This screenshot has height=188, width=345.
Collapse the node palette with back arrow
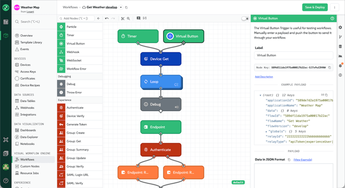98,18
